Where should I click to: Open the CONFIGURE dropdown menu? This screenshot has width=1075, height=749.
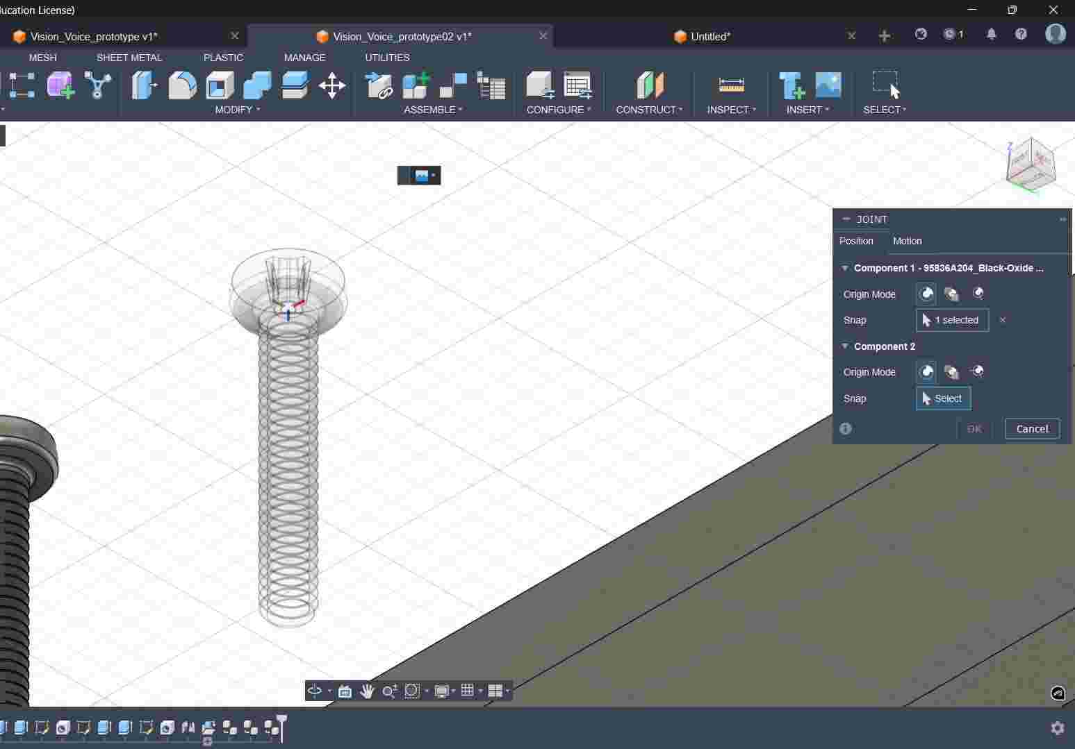click(559, 110)
